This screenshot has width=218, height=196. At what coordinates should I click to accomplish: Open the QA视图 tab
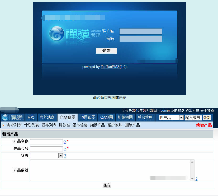pyautogui.click(x=107, y=118)
